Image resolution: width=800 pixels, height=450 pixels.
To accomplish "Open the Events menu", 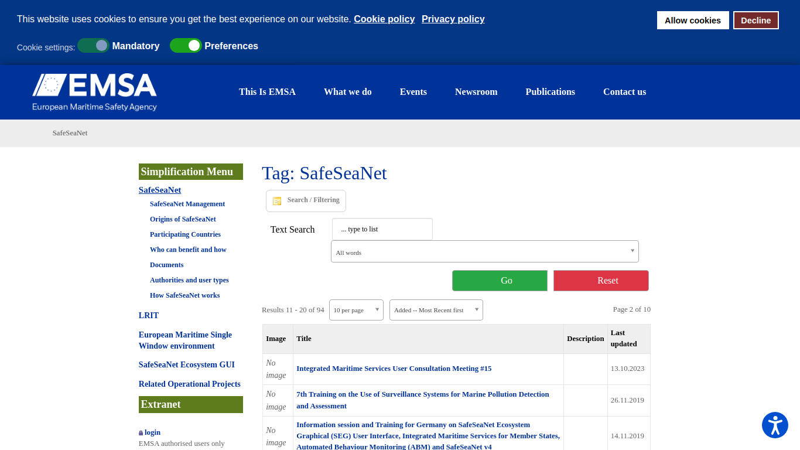I will [413, 92].
